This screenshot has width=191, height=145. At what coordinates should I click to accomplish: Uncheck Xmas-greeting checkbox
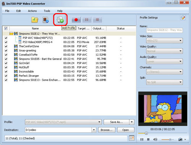[6, 50]
